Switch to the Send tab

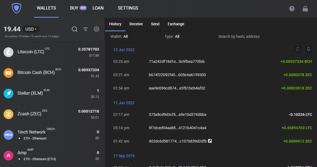[155, 24]
